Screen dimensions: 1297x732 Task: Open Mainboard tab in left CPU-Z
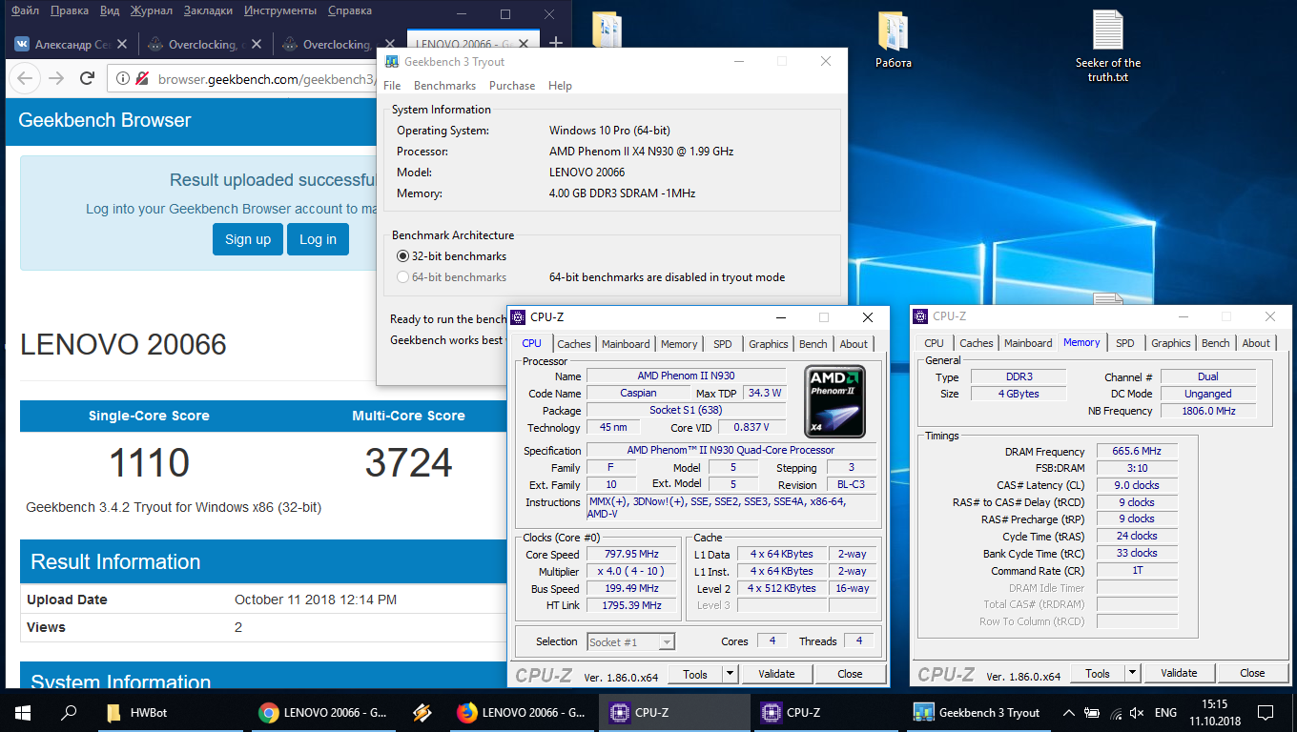626,344
